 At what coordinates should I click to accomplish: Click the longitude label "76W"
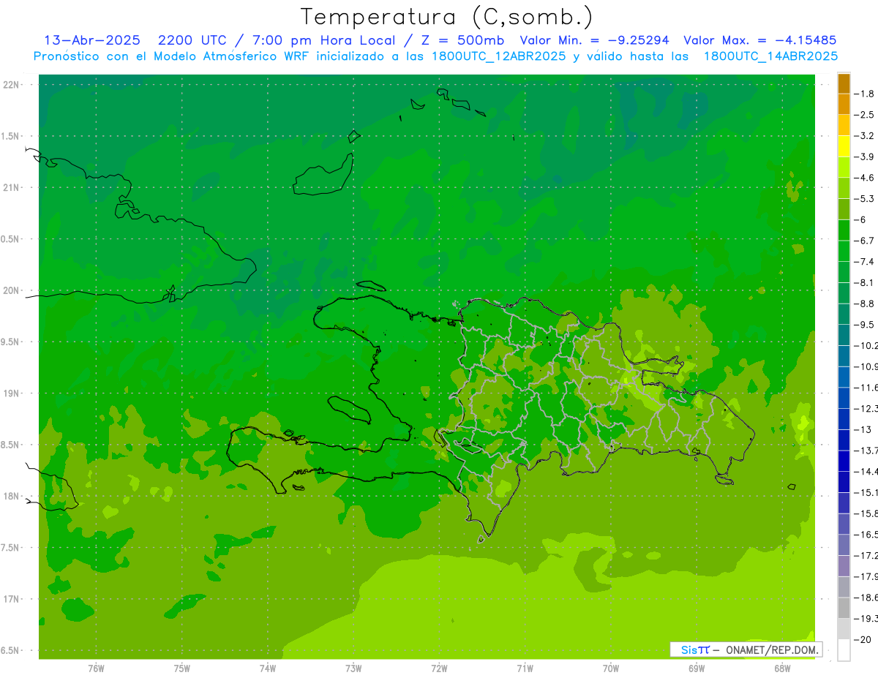(x=96, y=668)
